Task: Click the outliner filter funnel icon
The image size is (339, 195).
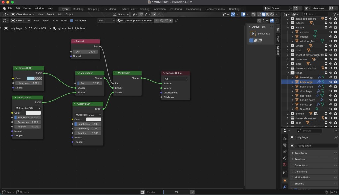Action: [334, 14]
